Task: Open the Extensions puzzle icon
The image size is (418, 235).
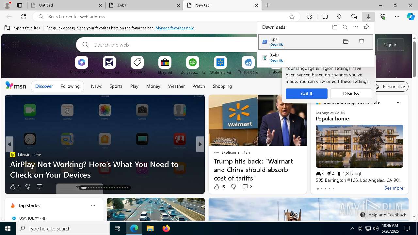Action: (x=309, y=17)
